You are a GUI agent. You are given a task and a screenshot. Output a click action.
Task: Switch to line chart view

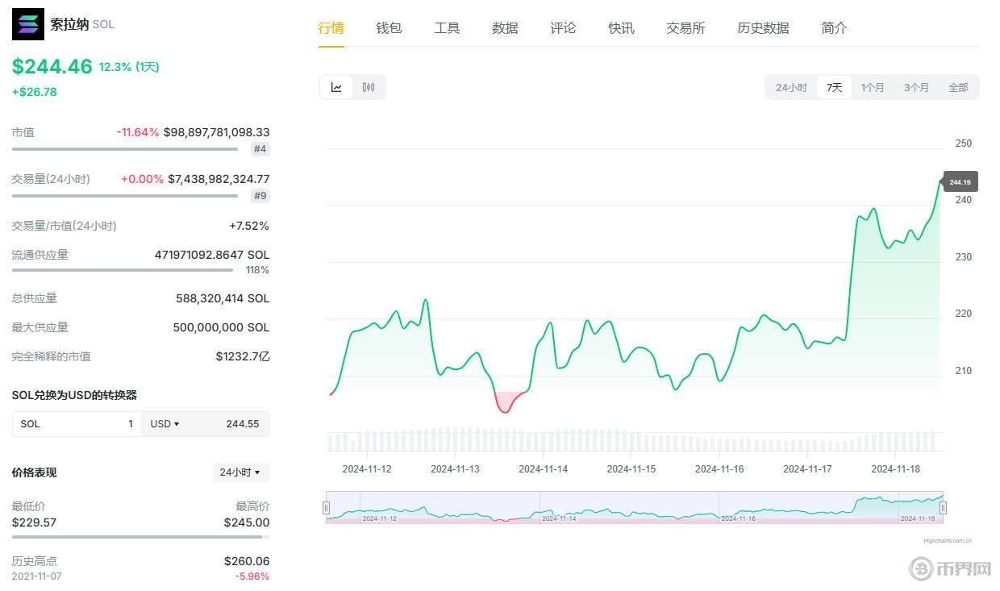click(336, 87)
